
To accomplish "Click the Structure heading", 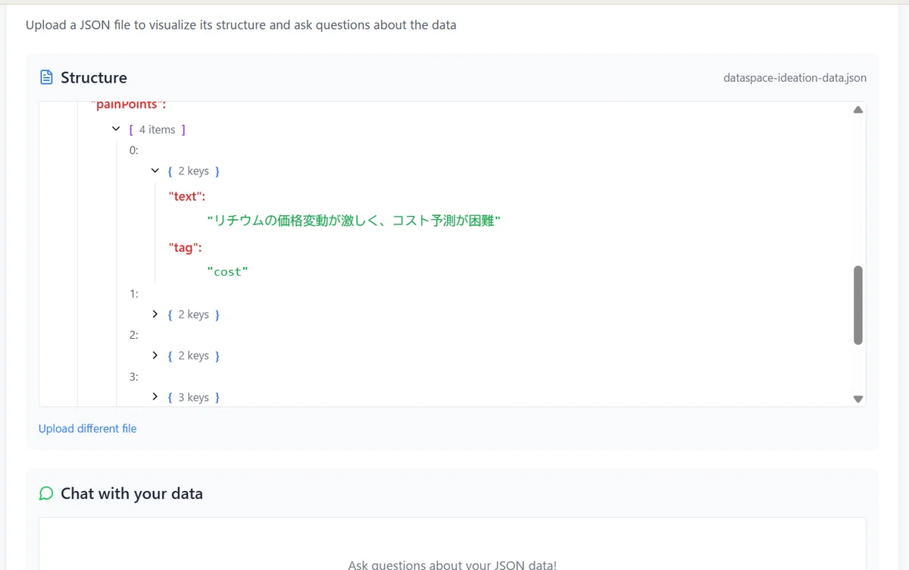I will click(x=94, y=77).
